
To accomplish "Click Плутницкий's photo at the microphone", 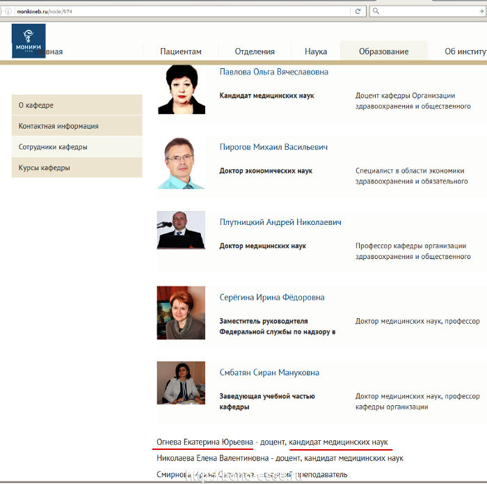I will pyautogui.click(x=181, y=230).
